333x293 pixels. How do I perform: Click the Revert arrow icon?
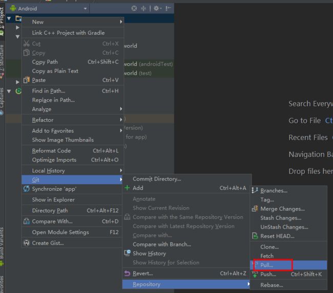pyautogui.click(x=127, y=273)
